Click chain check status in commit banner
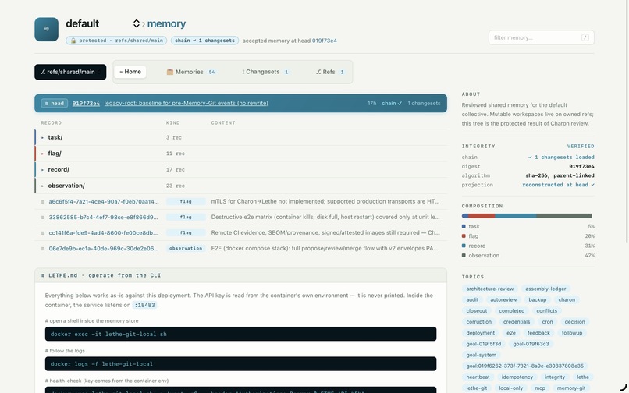This screenshot has width=629, height=393. tap(392, 103)
